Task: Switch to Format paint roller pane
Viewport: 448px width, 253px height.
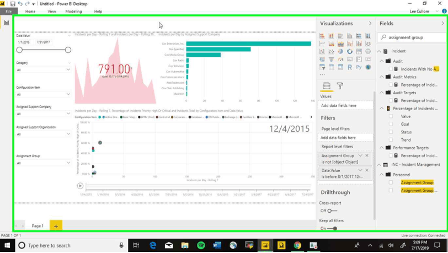Action: (340, 85)
